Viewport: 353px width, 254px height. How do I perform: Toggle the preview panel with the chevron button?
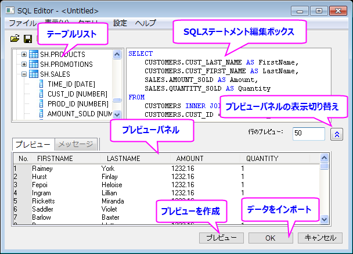tap(337, 134)
